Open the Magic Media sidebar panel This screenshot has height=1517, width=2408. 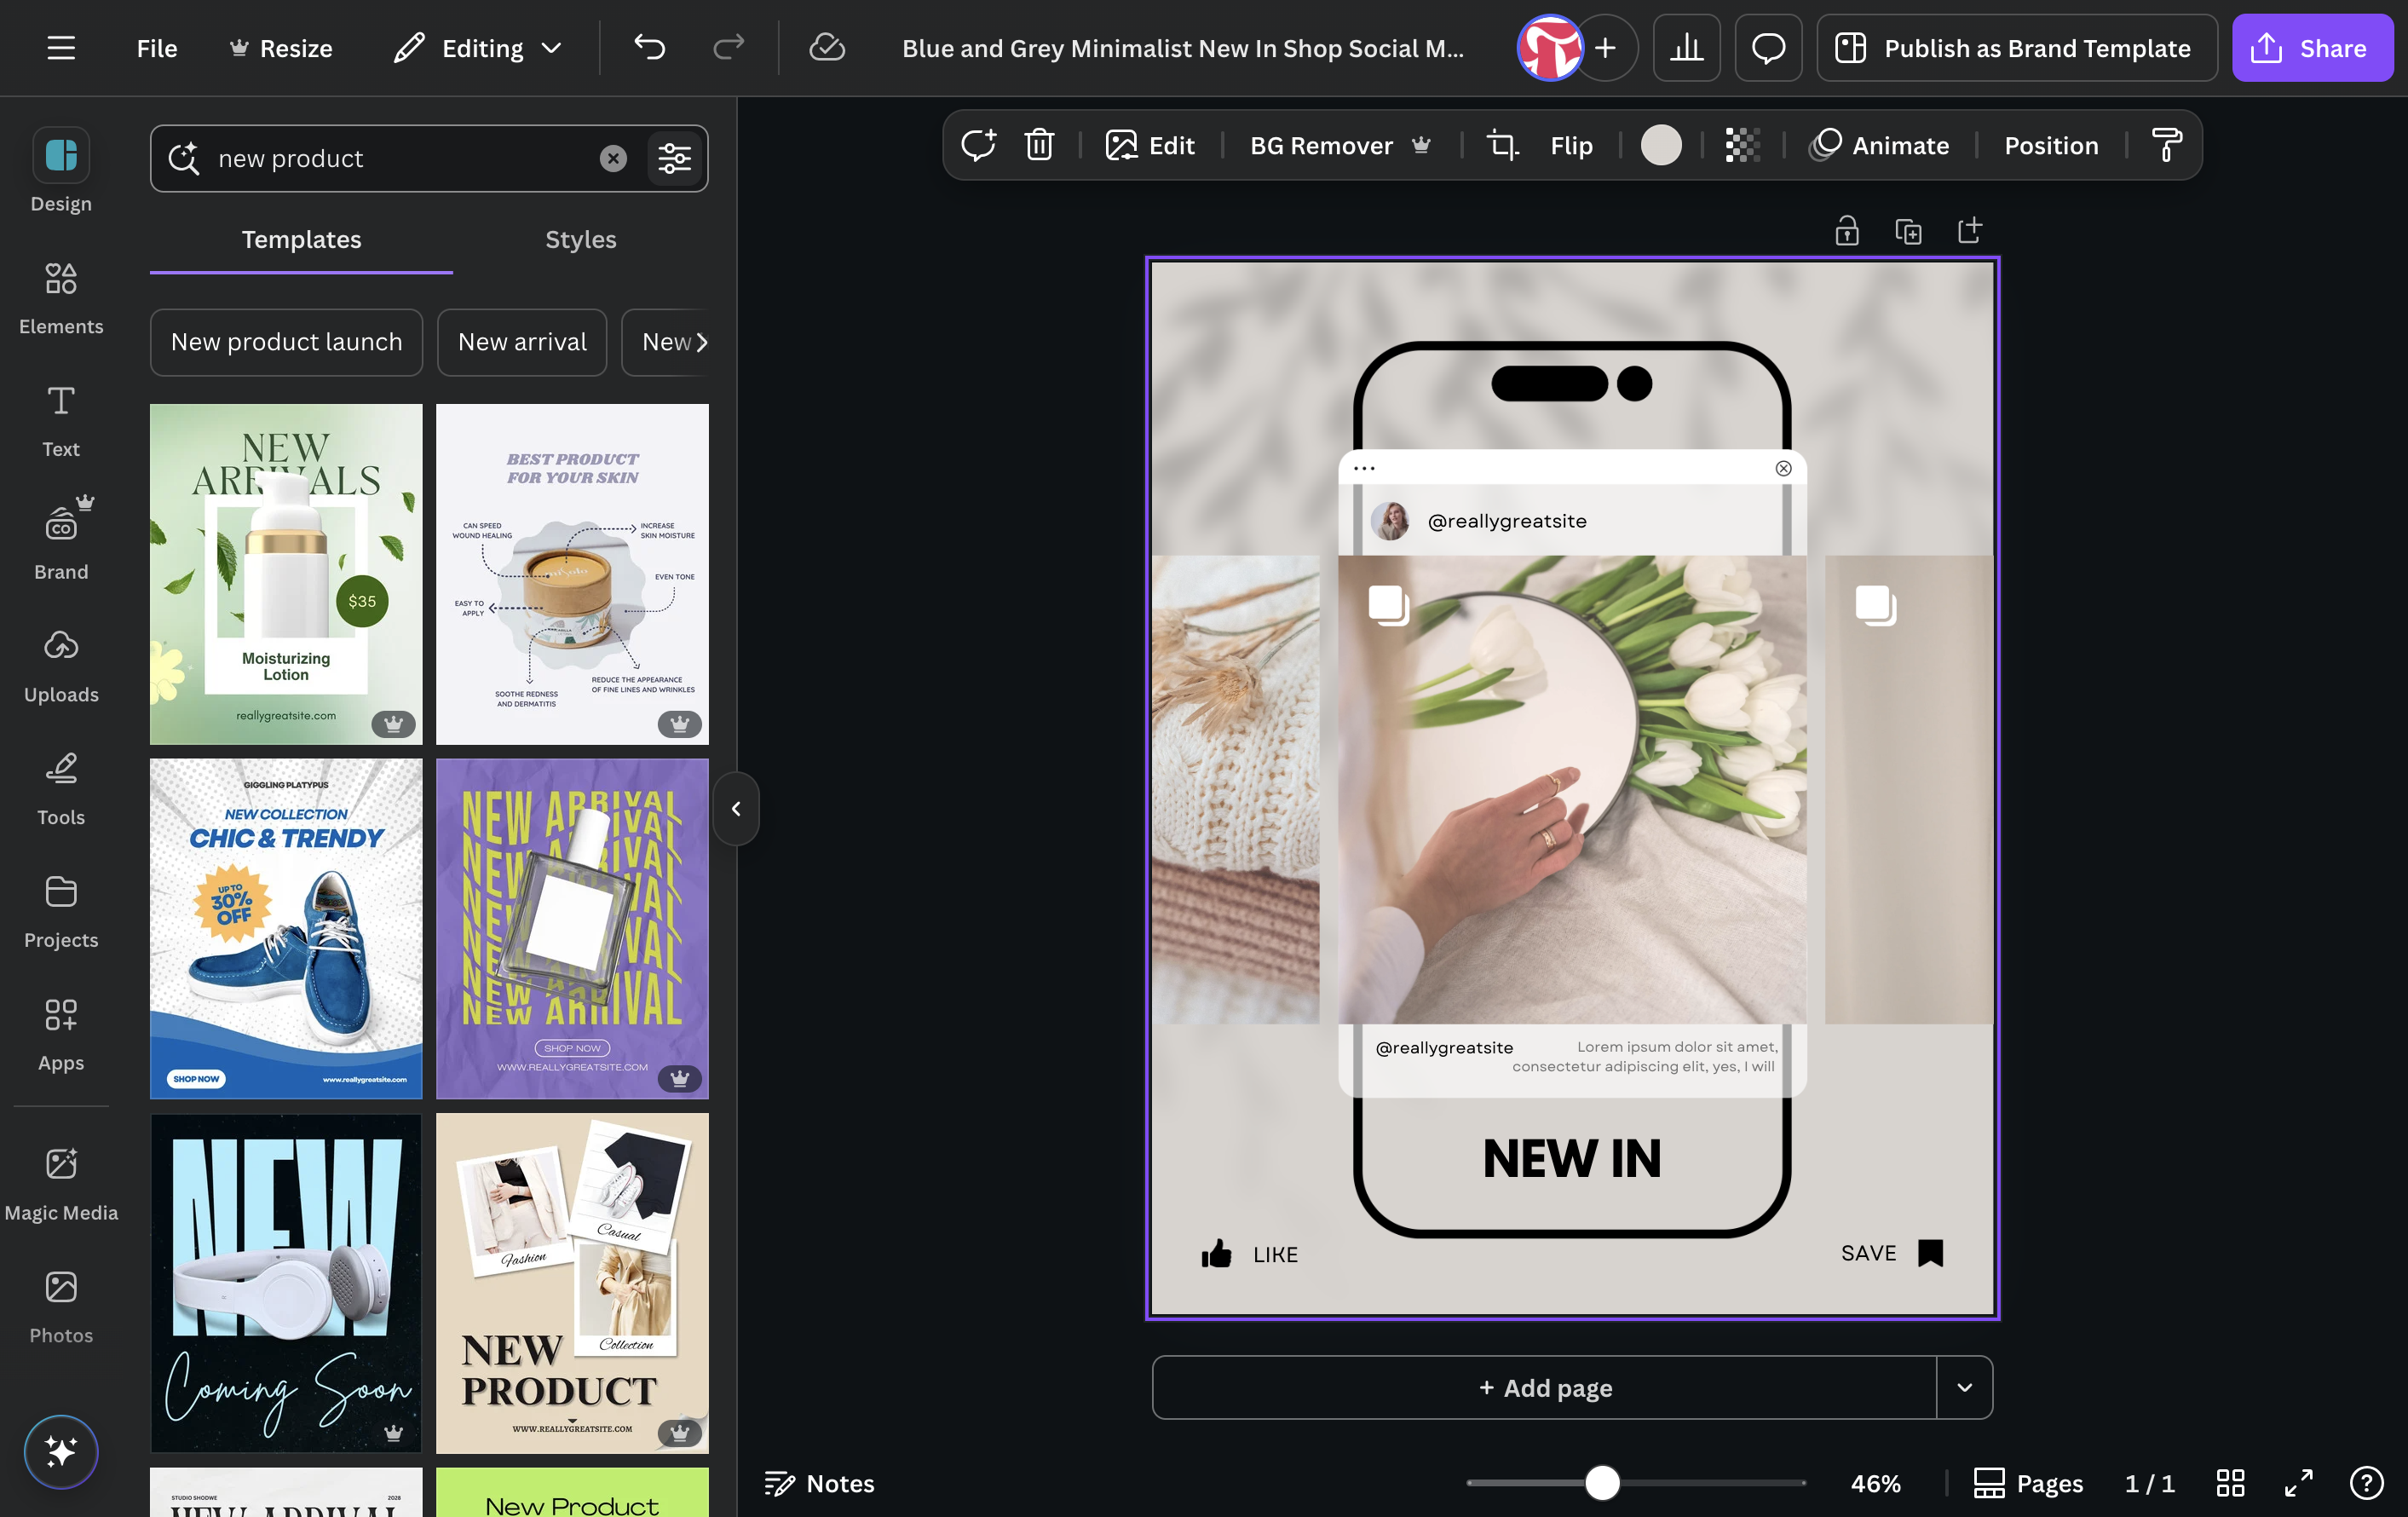[61, 1184]
